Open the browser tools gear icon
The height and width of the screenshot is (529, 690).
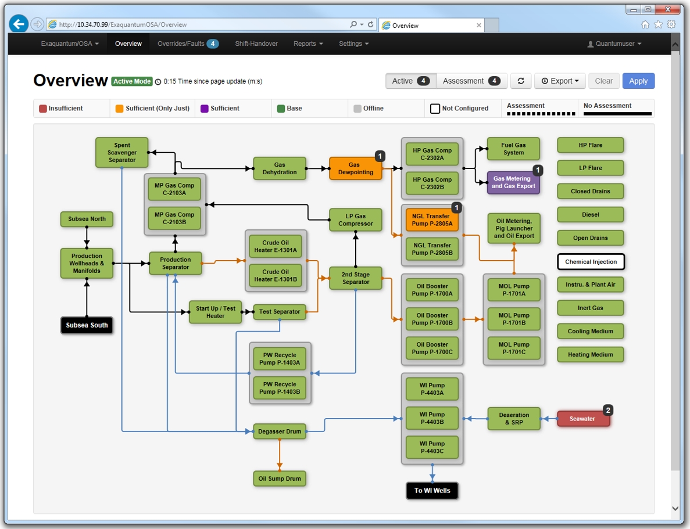pos(671,24)
